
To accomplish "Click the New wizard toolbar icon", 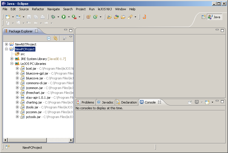I will (8, 17).
